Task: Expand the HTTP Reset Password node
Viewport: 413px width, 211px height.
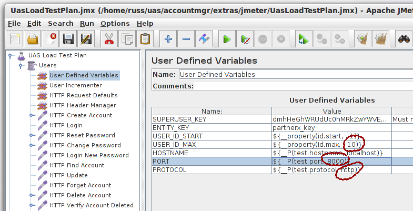Action: [x=32, y=135]
